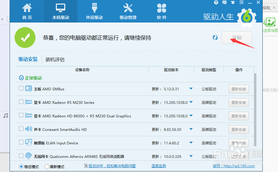Open the 温度监测 link
Viewport: 278px width, 172px height.
coord(159,166)
